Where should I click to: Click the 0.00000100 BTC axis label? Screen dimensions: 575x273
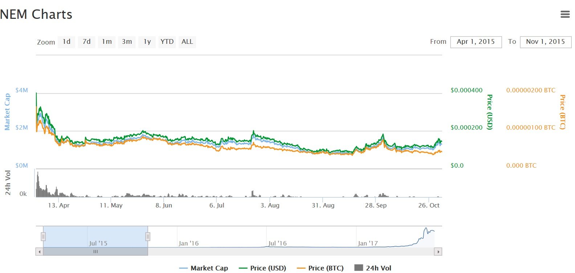(531, 127)
